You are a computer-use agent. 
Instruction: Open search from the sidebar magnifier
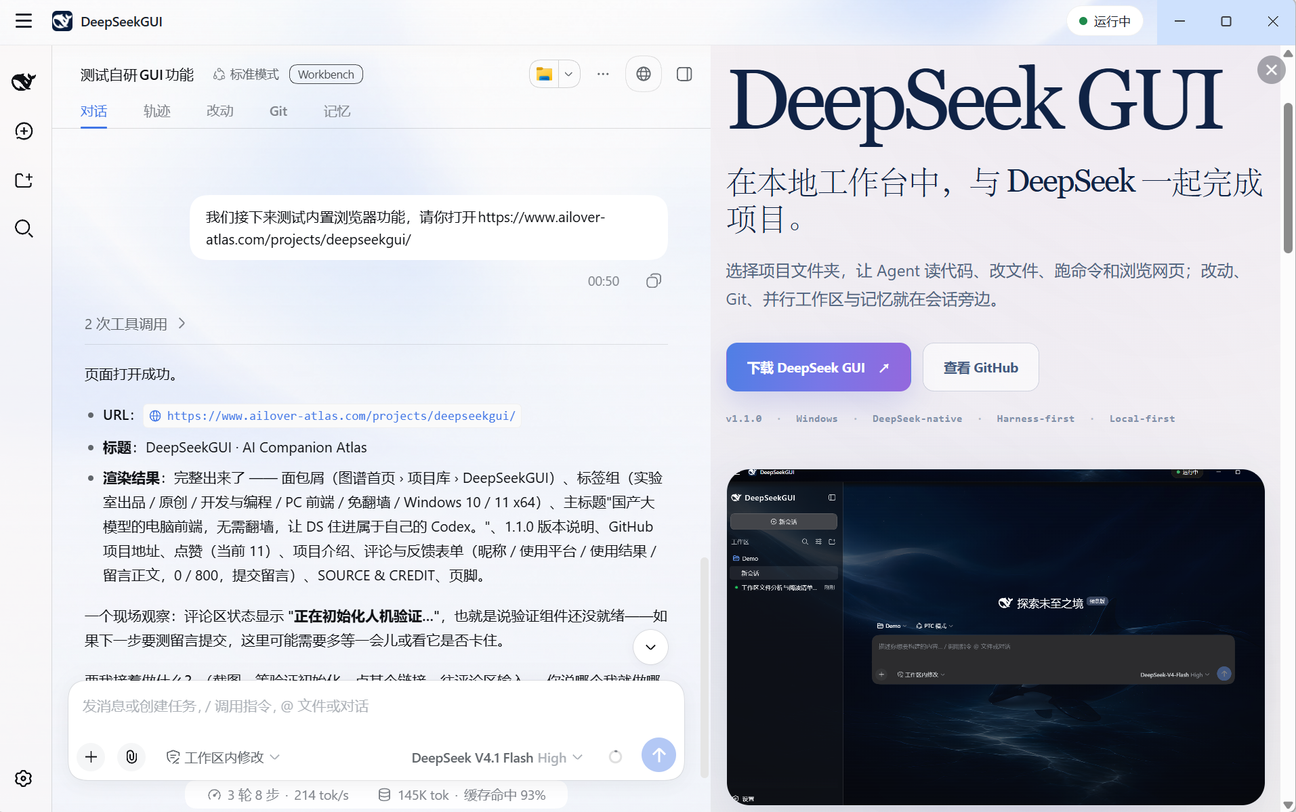(x=24, y=229)
